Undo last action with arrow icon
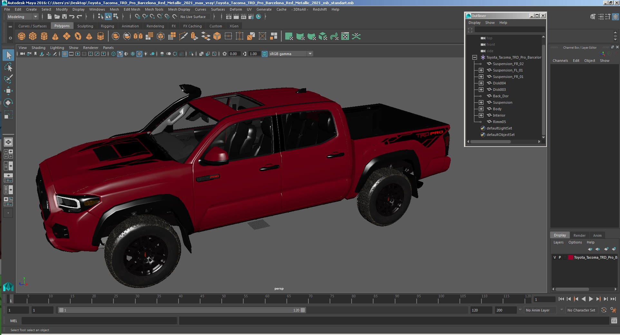The width and height of the screenshot is (620, 335). [72, 17]
